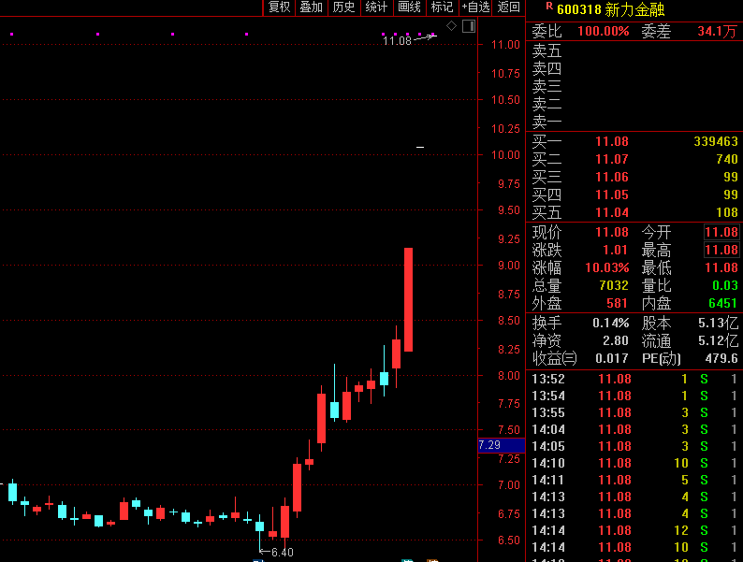Select the 14:11 trade tick row
The height and width of the screenshot is (562, 743).
[x=634, y=480]
